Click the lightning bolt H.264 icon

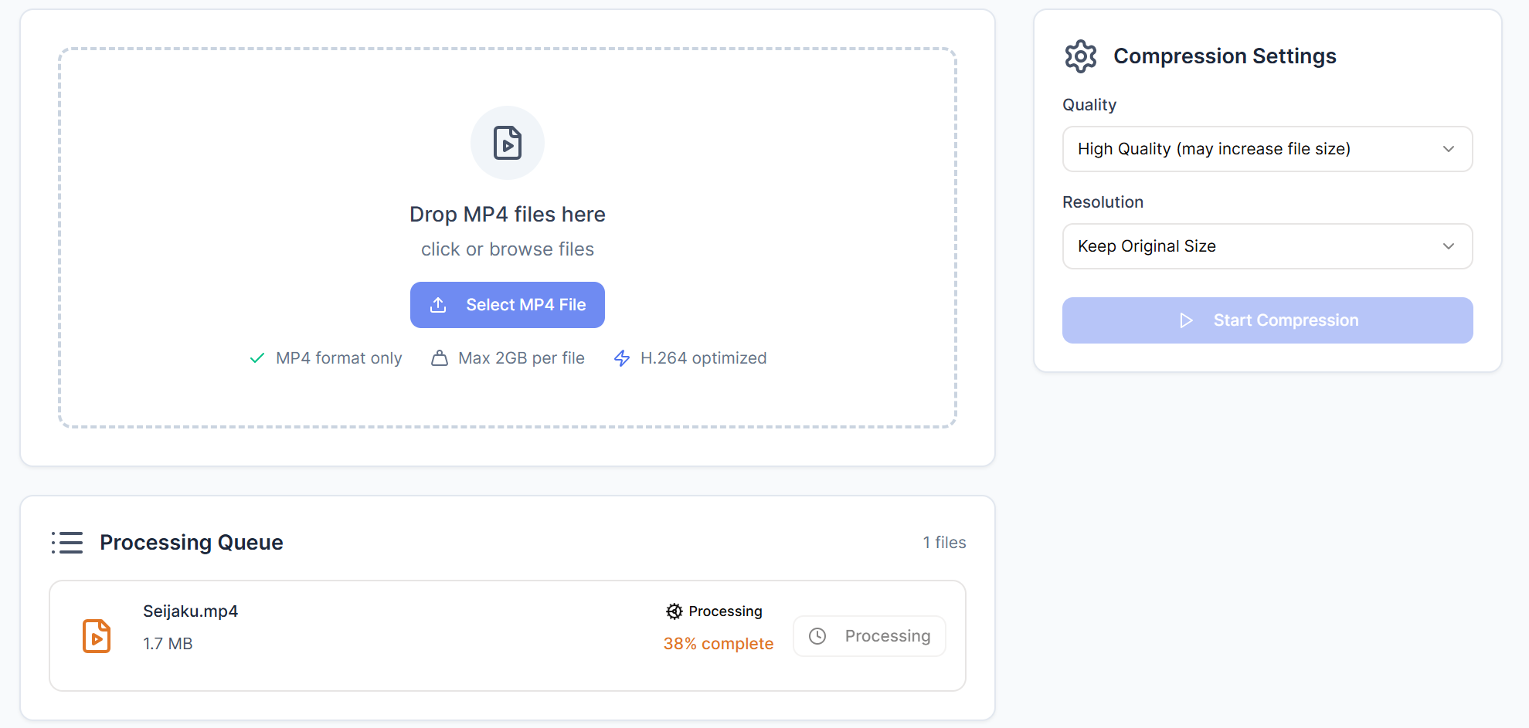(x=622, y=358)
